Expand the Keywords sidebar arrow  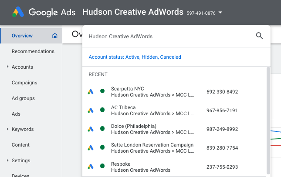point(7,129)
